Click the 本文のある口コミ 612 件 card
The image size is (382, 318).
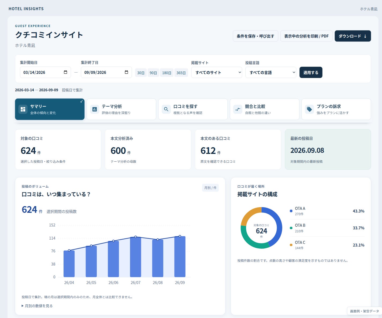pyautogui.click(x=238, y=149)
